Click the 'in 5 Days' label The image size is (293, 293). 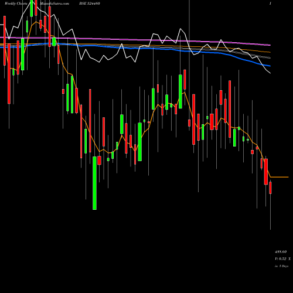click(282, 266)
